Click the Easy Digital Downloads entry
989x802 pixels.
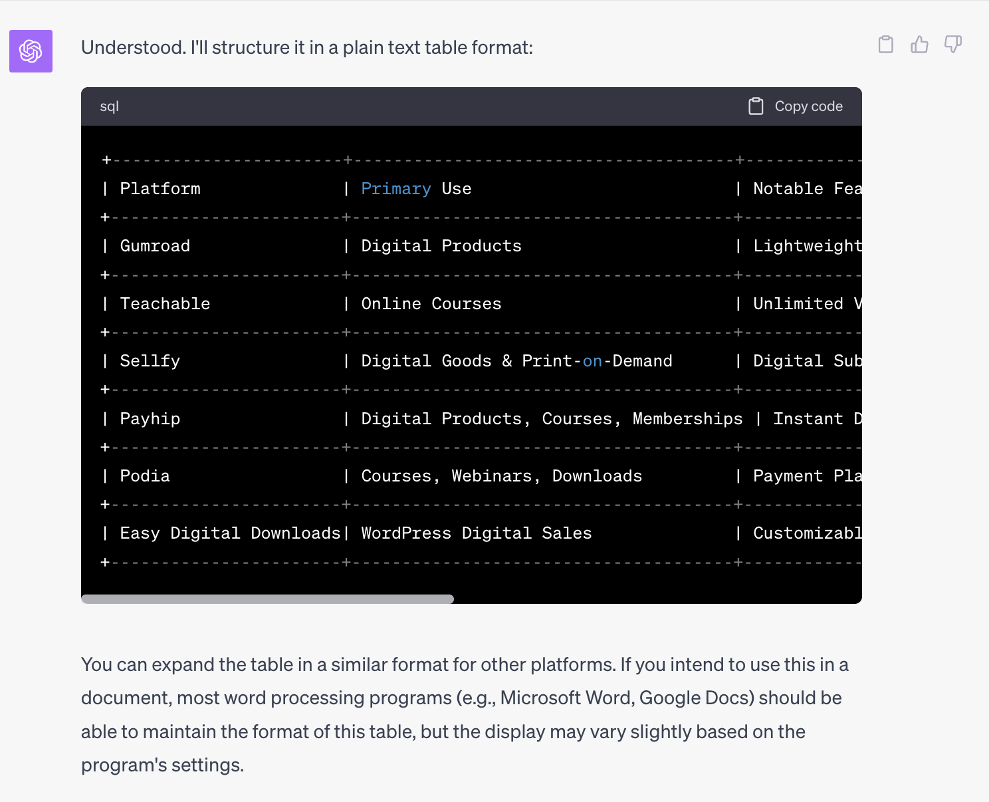pyautogui.click(x=230, y=533)
